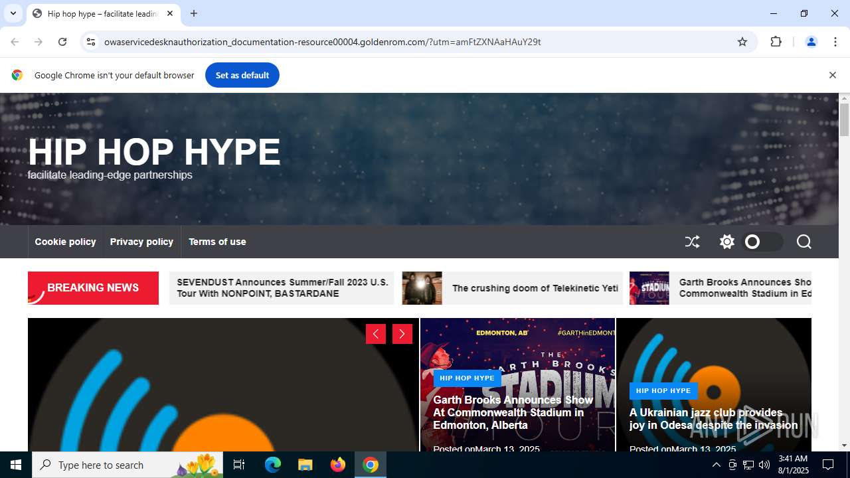Launch Firefox from taskbar
Screen dimensions: 850x478
(338, 465)
